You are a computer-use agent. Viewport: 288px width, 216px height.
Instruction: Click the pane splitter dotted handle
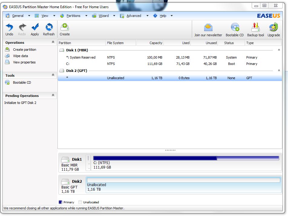pyautogui.click(x=170, y=150)
